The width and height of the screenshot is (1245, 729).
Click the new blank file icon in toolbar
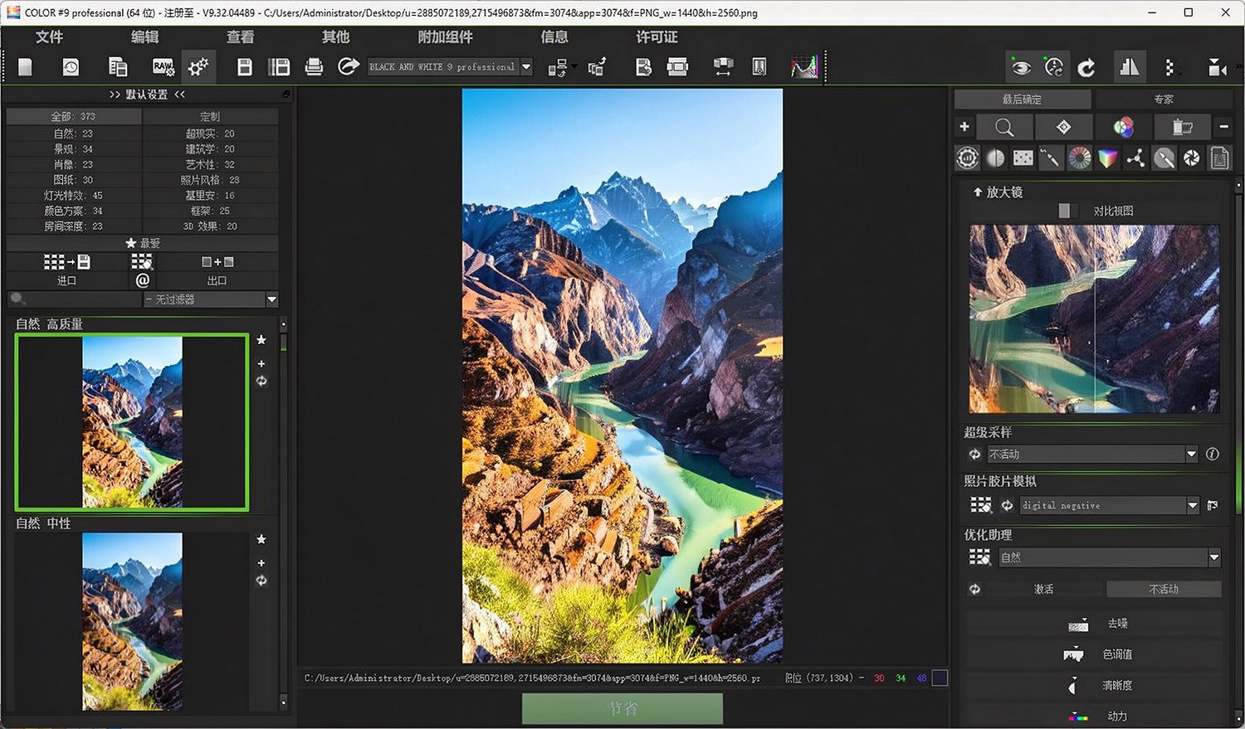click(x=25, y=67)
